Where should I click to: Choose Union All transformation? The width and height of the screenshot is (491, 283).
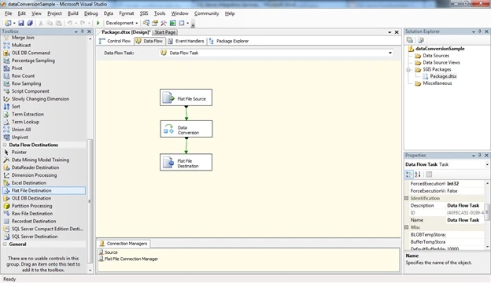click(x=21, y=130)
